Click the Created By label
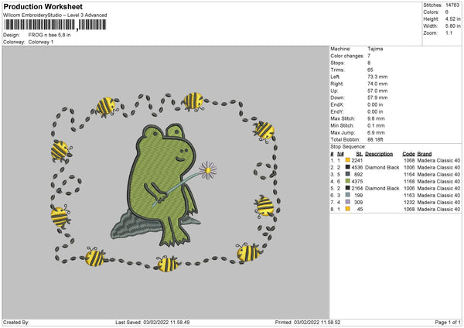 tap(16, 322)
